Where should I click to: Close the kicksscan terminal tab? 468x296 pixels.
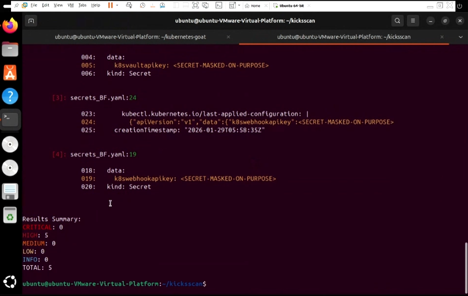tap(442, 37)
